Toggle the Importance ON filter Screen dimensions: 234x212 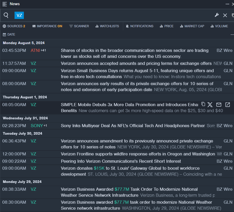click(47, 26)
